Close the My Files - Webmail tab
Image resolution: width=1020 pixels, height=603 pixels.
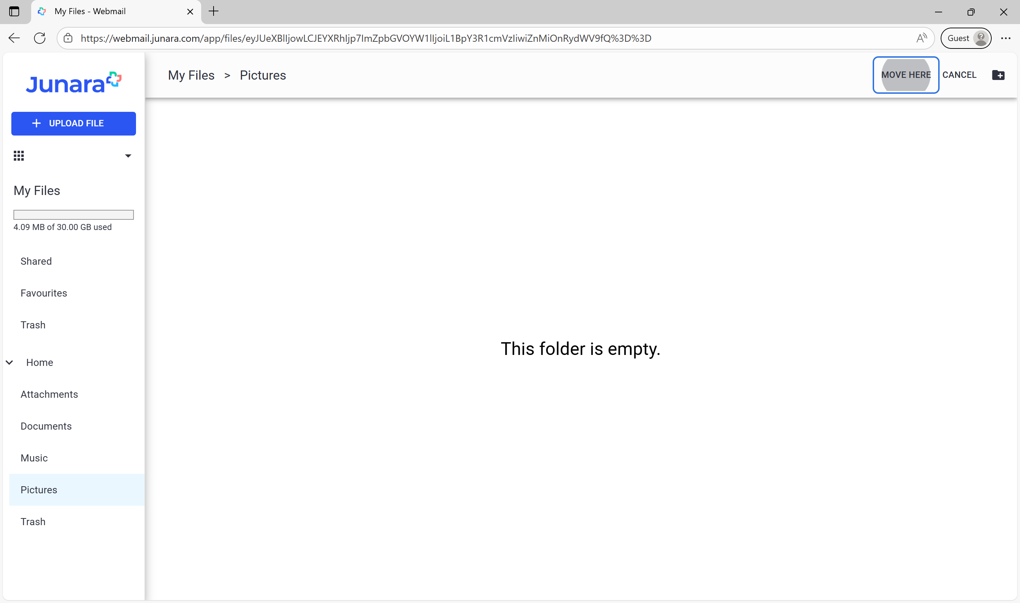point(190,12)
